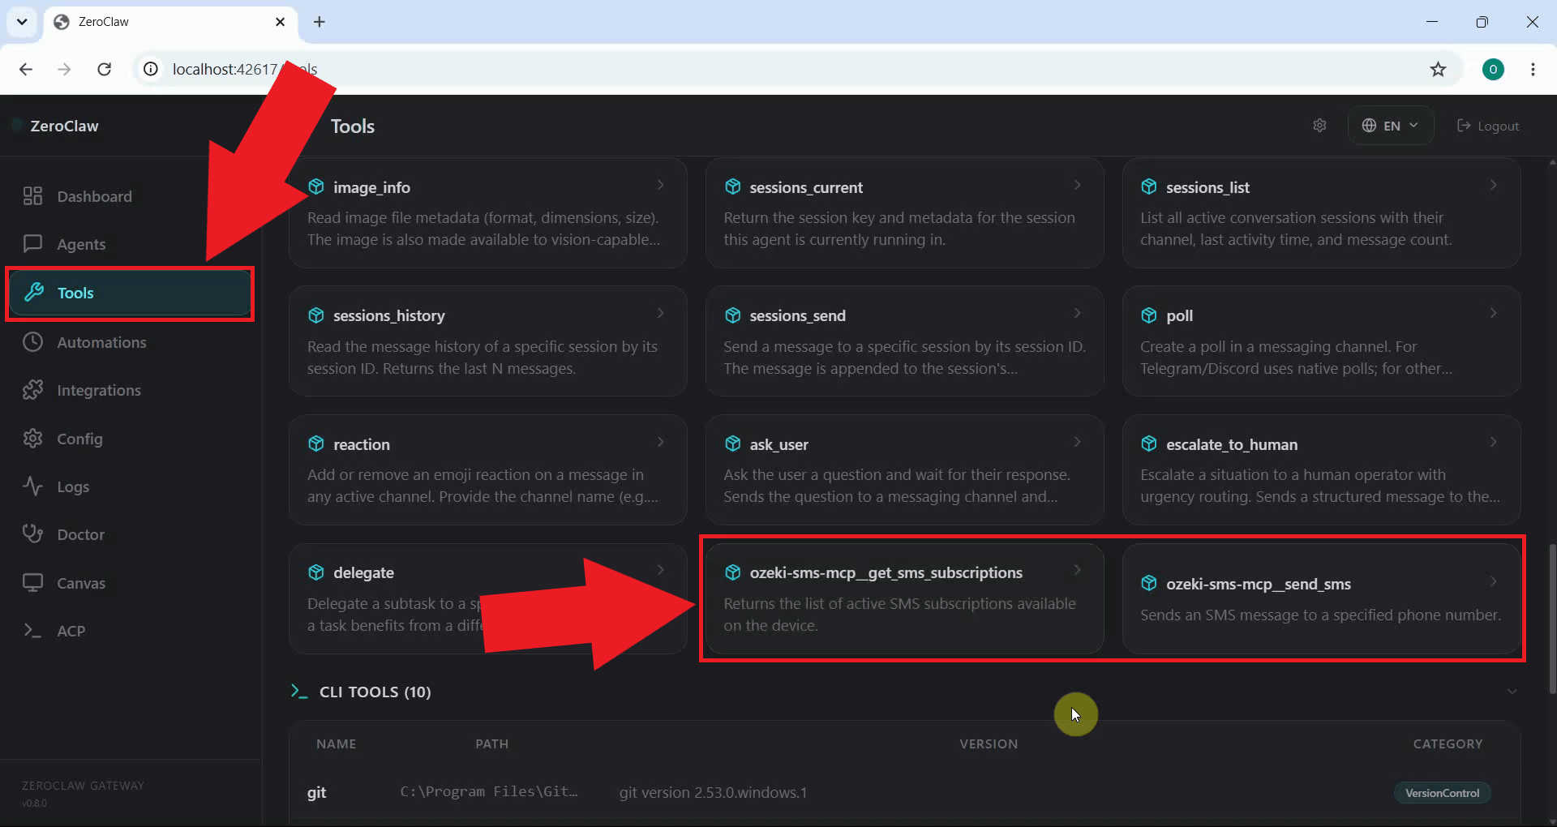Open Canvas page

point(130,583)
